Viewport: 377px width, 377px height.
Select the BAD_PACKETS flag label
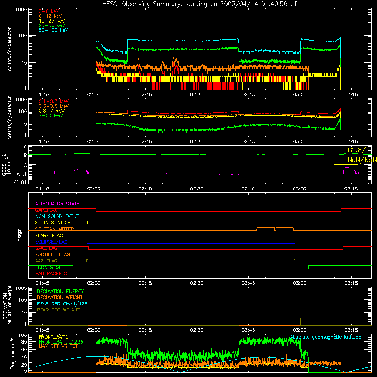coord(51,273)
